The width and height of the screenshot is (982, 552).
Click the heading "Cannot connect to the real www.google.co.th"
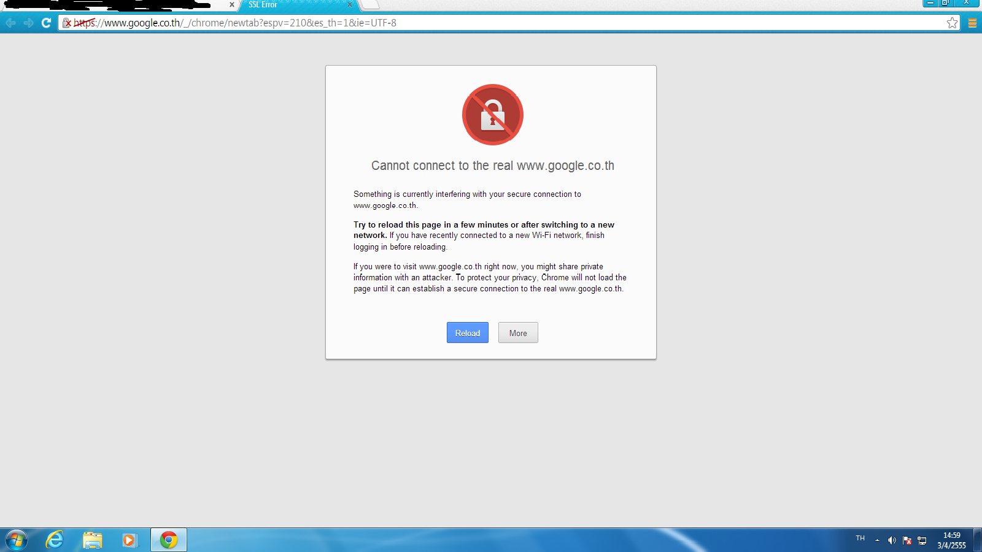[492, 166]
